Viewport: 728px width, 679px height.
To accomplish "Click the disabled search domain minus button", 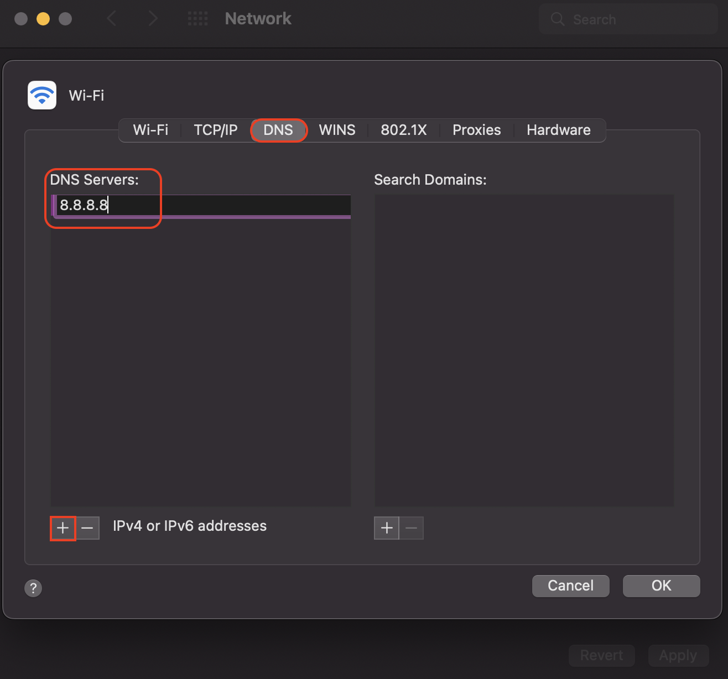I will coord(411,528).
